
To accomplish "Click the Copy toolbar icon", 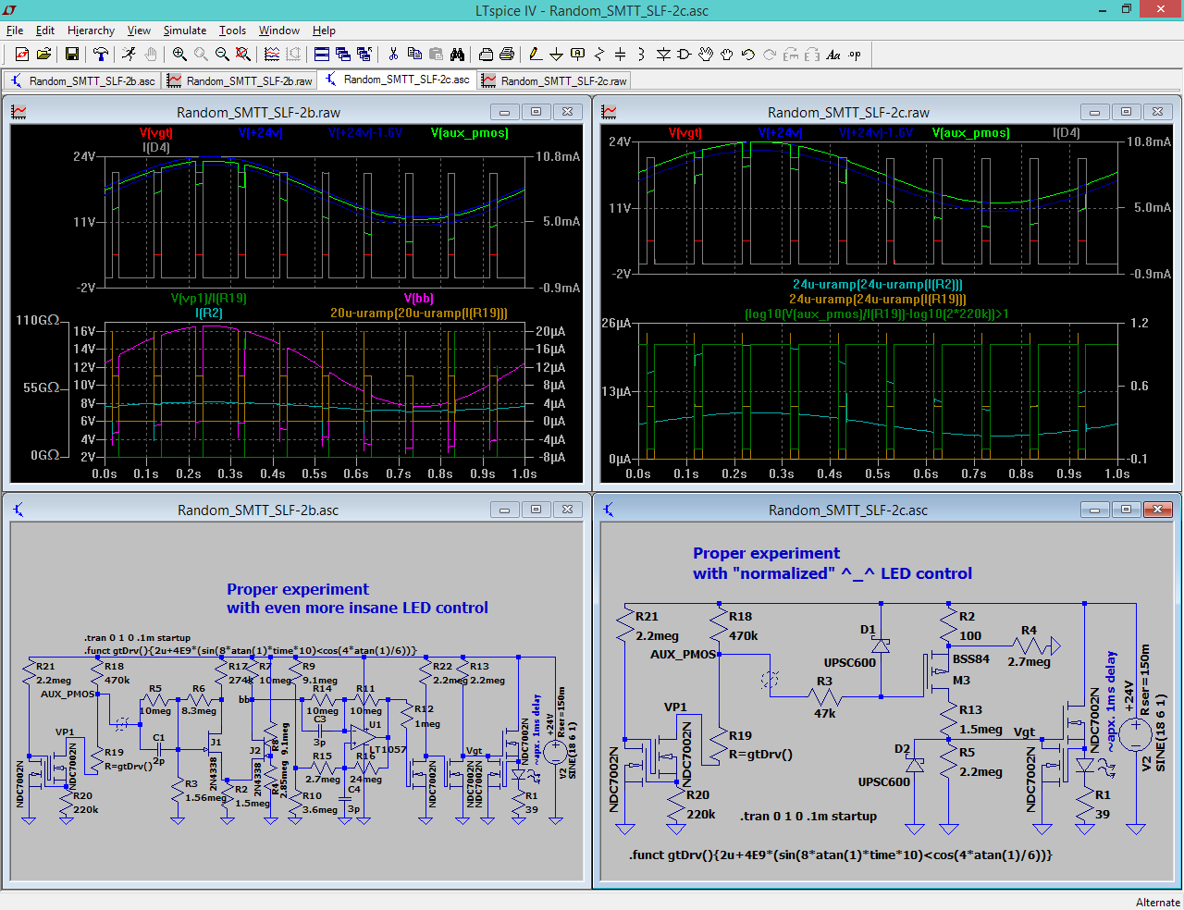I will point(414,55).
